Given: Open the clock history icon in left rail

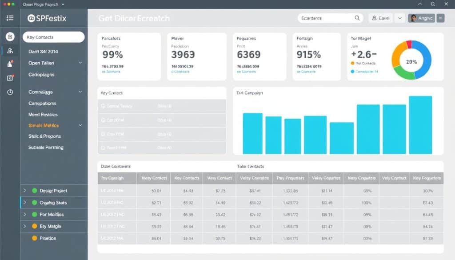Looking at the screenshot, I should (x=10, y=92).
